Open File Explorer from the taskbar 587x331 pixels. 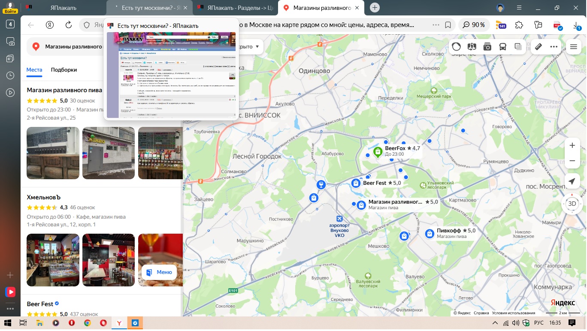pos(39,323)
